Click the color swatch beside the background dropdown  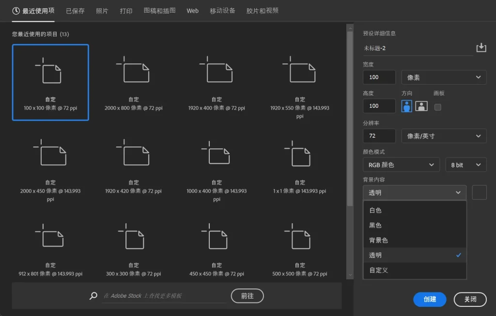pos(479,192)
